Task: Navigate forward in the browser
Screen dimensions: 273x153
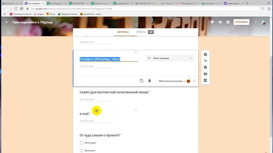Action: click(x=10, y=8)
